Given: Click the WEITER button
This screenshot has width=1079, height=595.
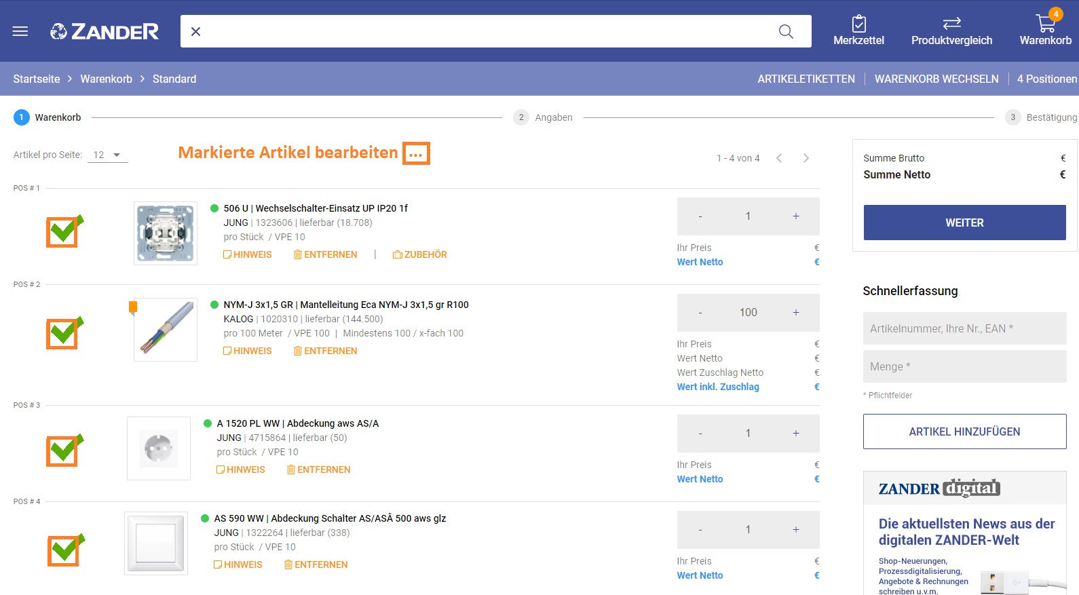Looking at the screenshot, I should 964,223.
